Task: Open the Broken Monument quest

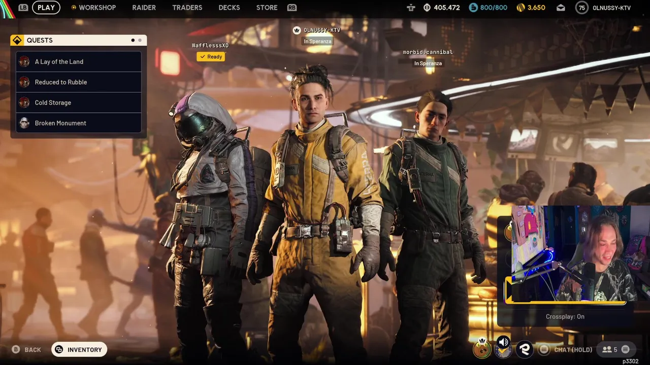Action: pyautogui.click(x=79, y=123)
